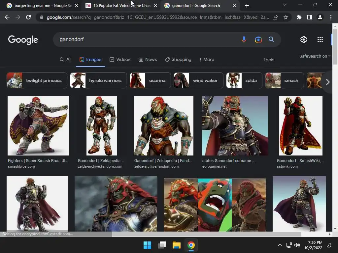Open volume control in system tray

[297, 245]
